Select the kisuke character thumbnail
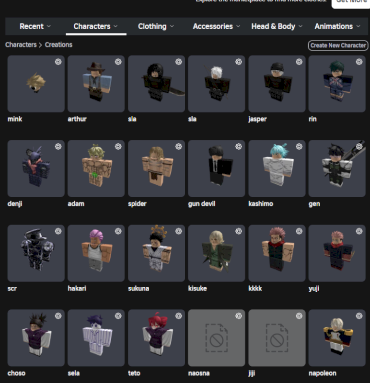The image size is (370, 383). 217,253
